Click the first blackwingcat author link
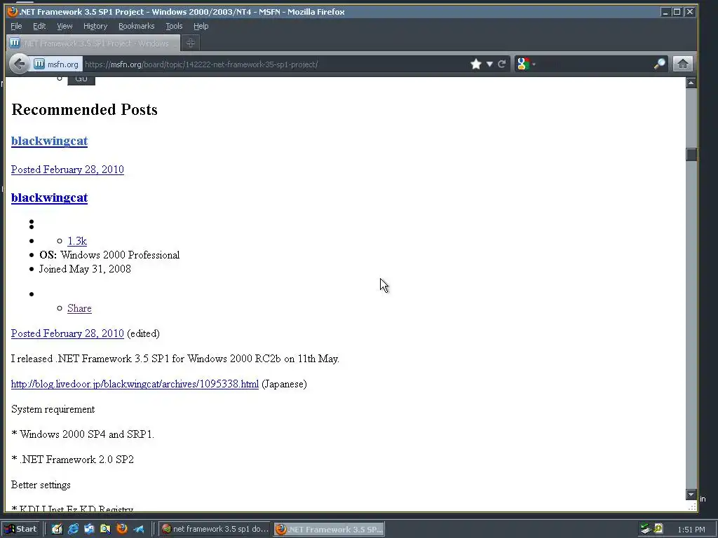The width and height of the screenshot is (718, 538). pyautogui.click(x=50, y=141)
